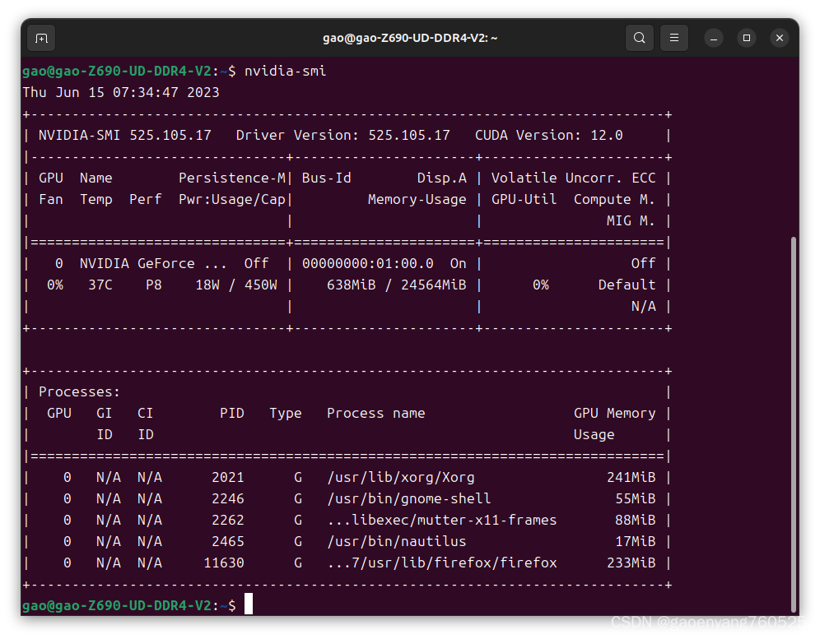This screenshot has width=820, height=639.
Task: Click the Processes: label
Action: [x=79, y=391]
